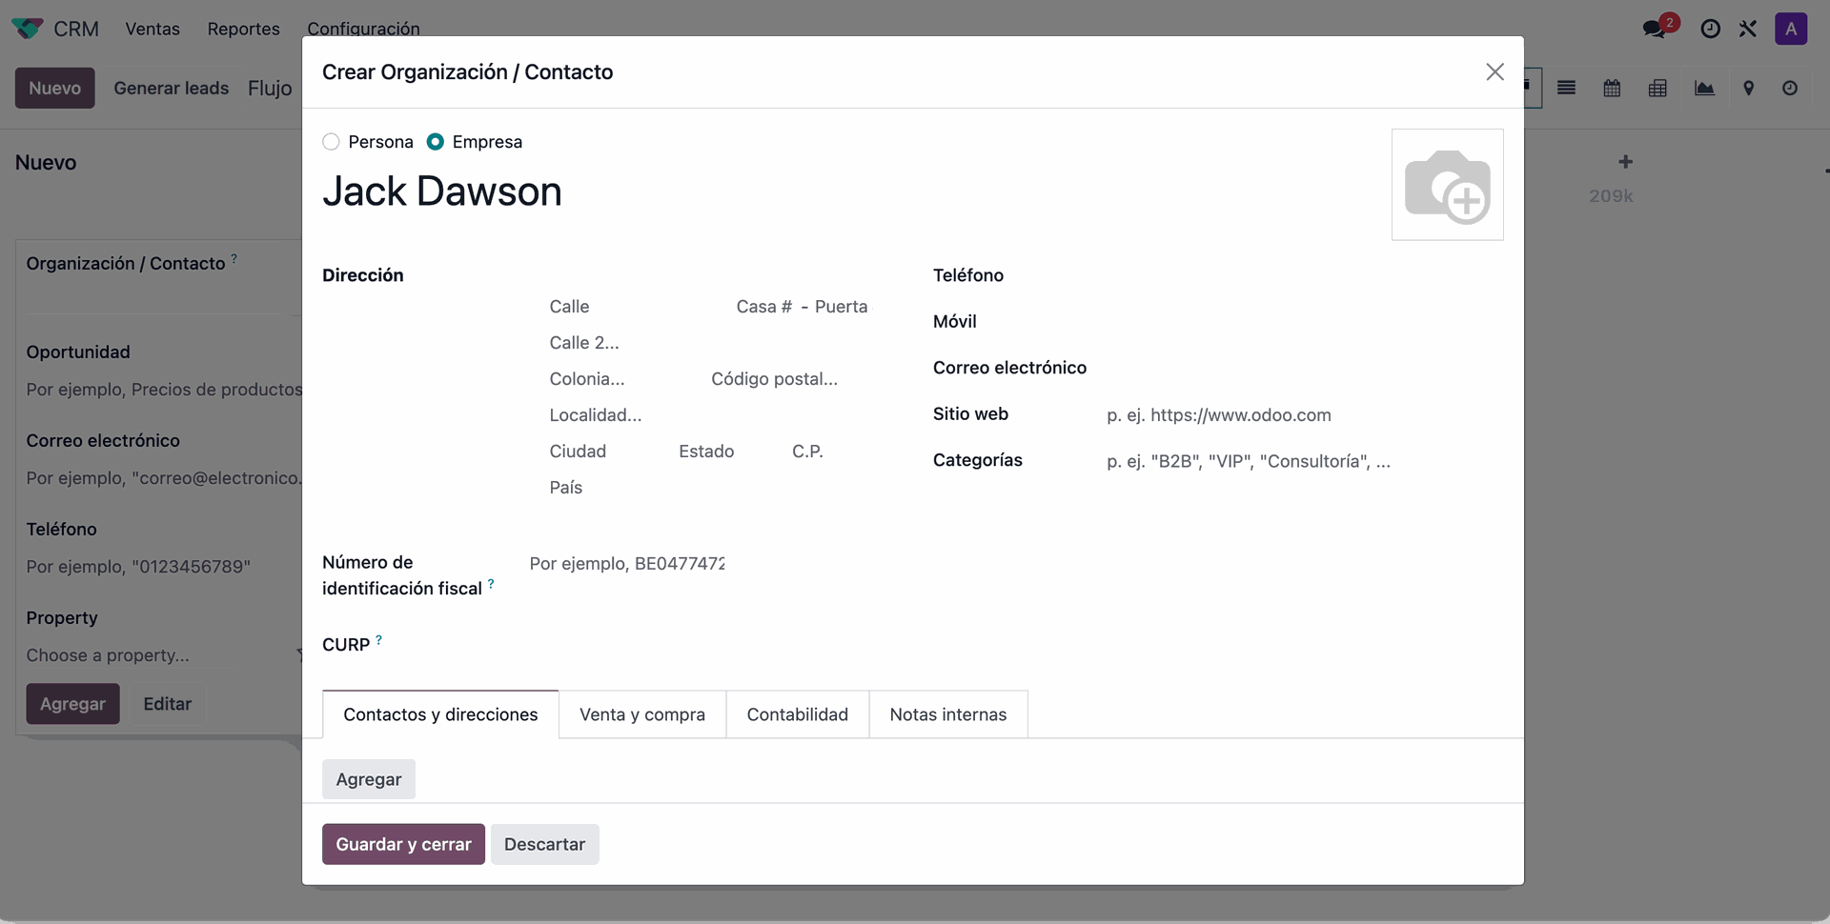This screenshot has width=1830, height=924.
Task: Open the Categorías tags dropdown field
Action: click(1296, 461)
